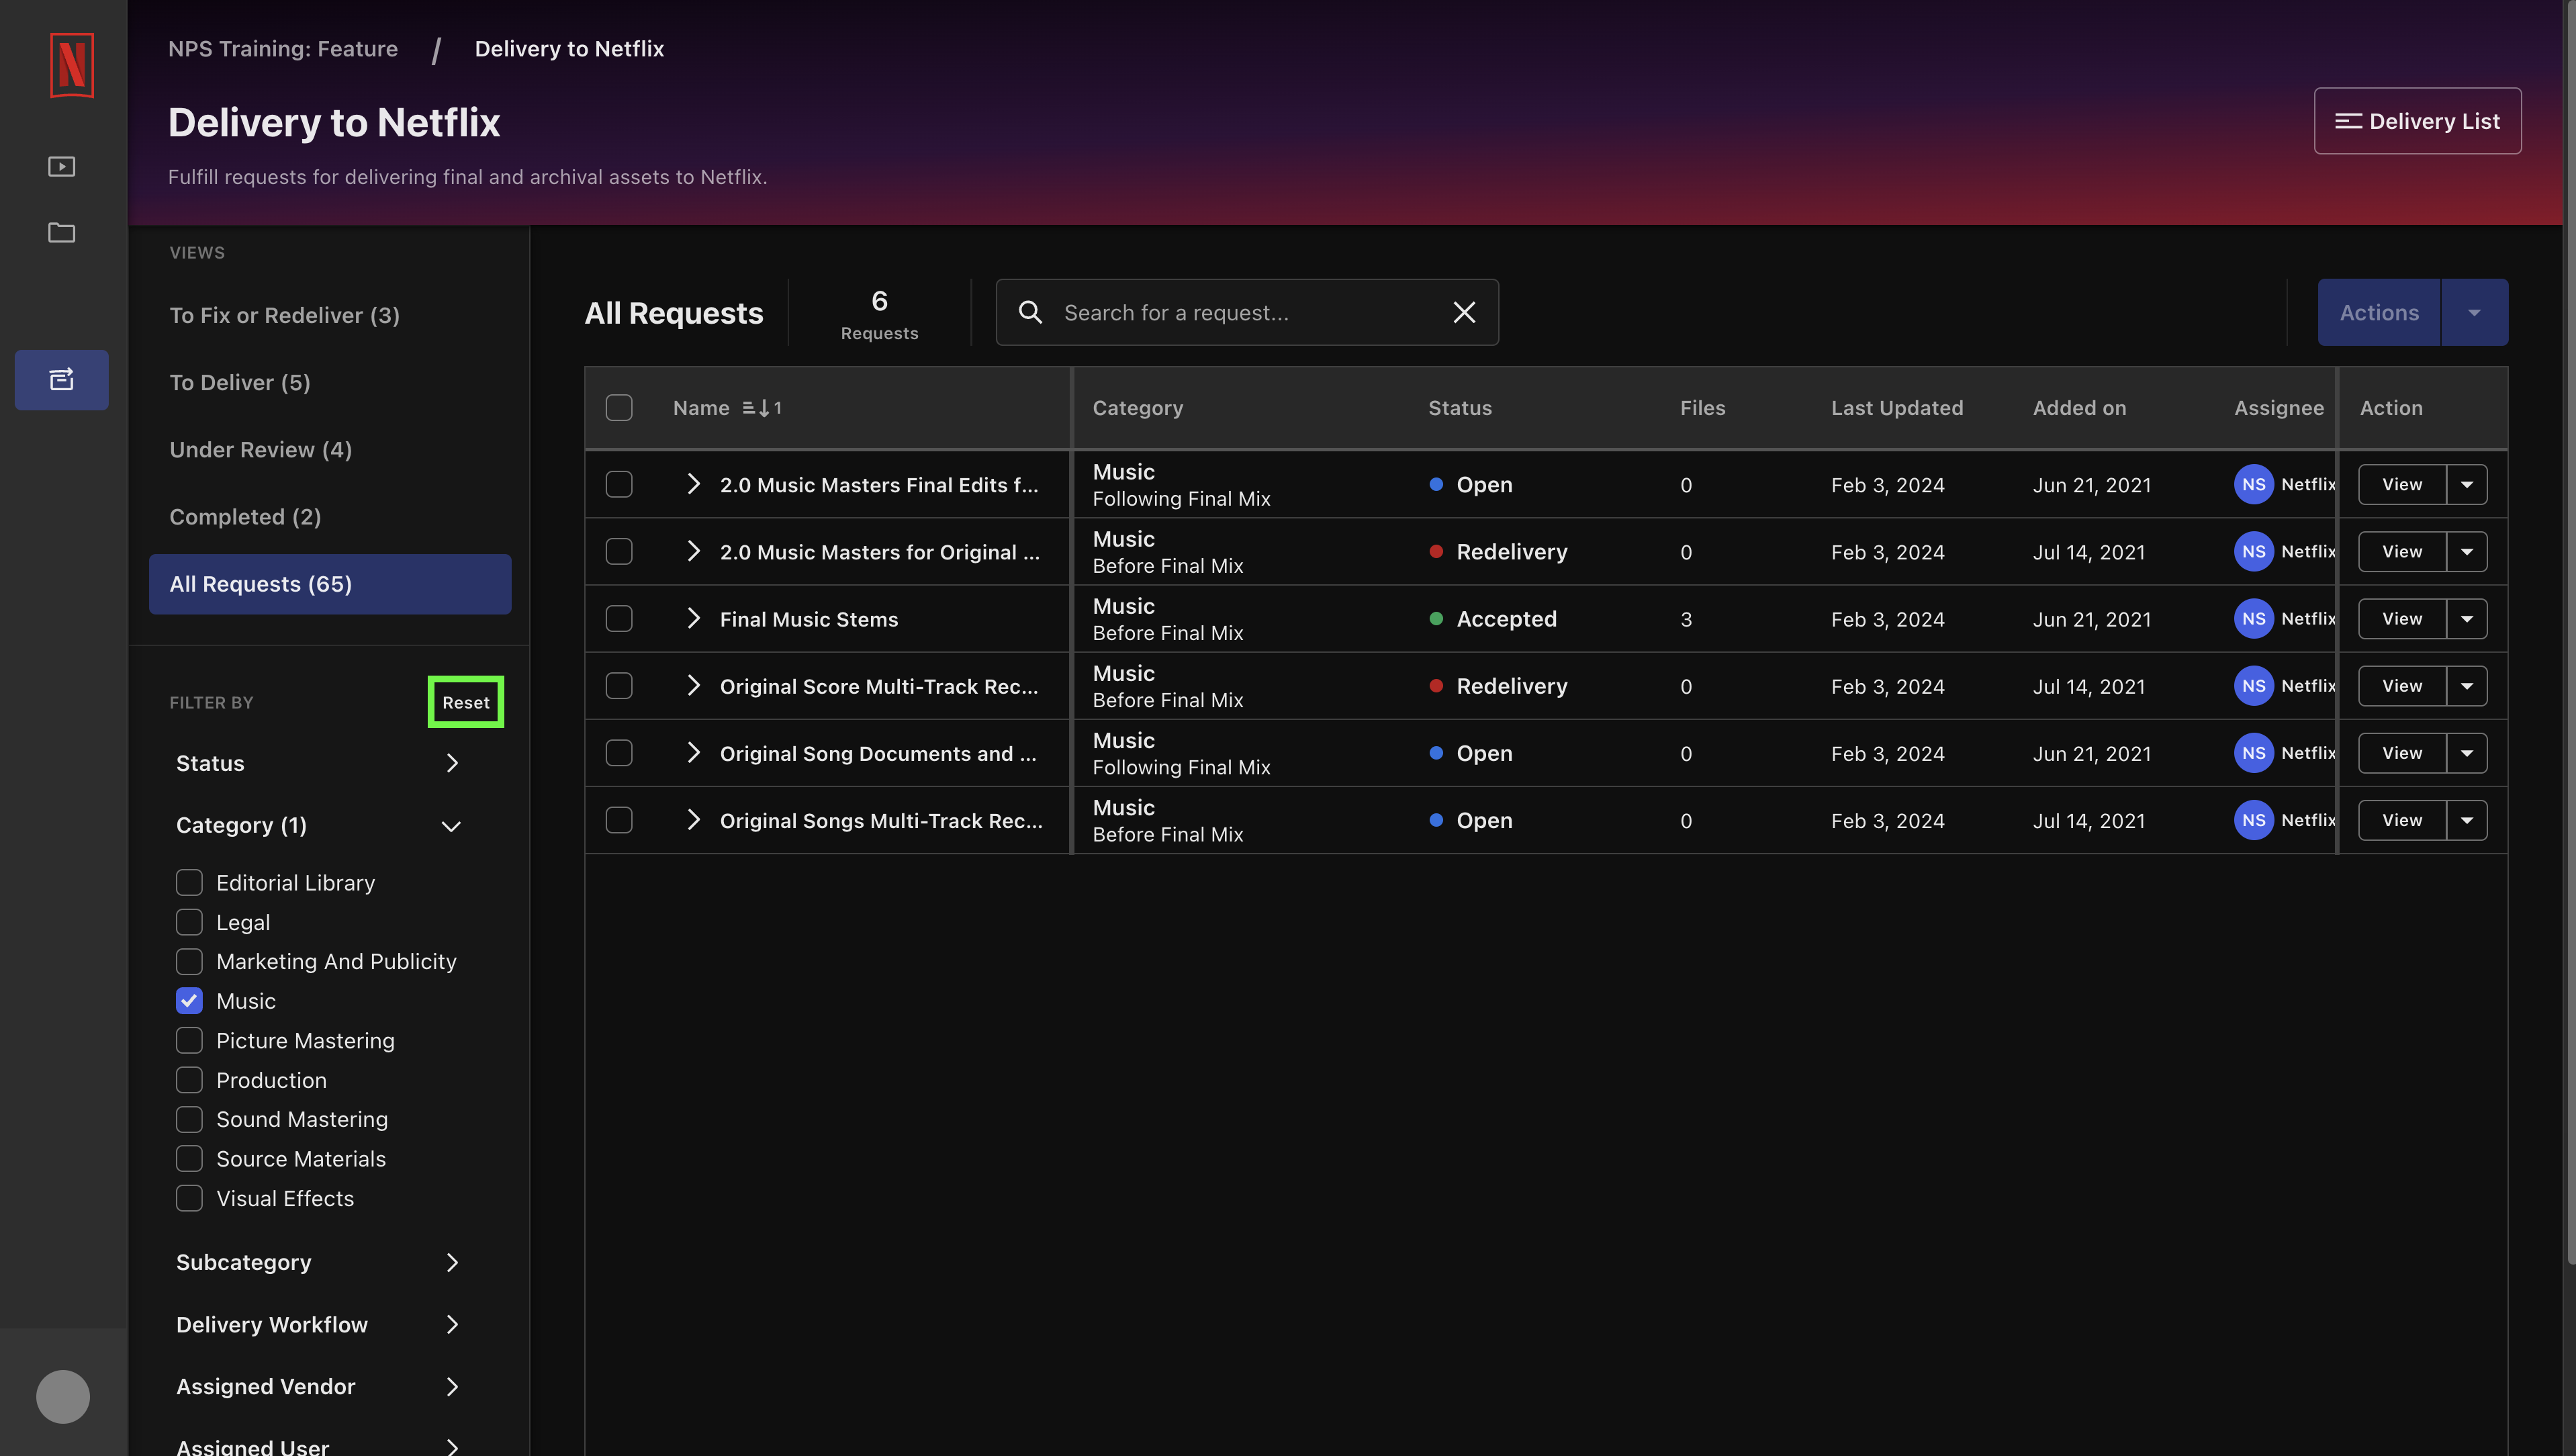Uncheck the Music category filter
The image size is (2576, 1456).
(189, 1001)
